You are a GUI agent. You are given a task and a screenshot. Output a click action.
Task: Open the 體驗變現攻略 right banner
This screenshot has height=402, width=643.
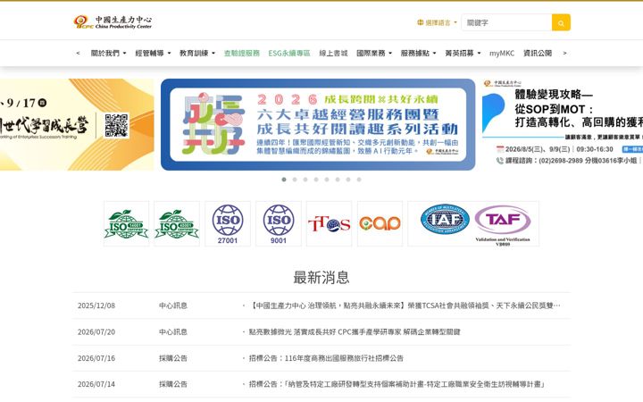(563, 124)
